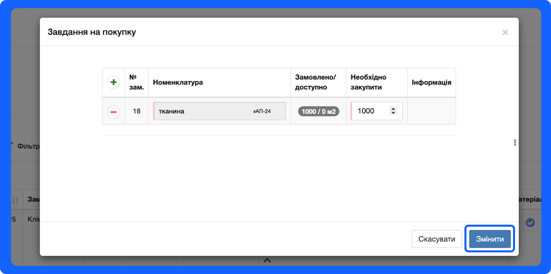The height and width of the screenshot is (274, 551).
Task: Open the vertical three-dot menu
Action: coord(515,142)
